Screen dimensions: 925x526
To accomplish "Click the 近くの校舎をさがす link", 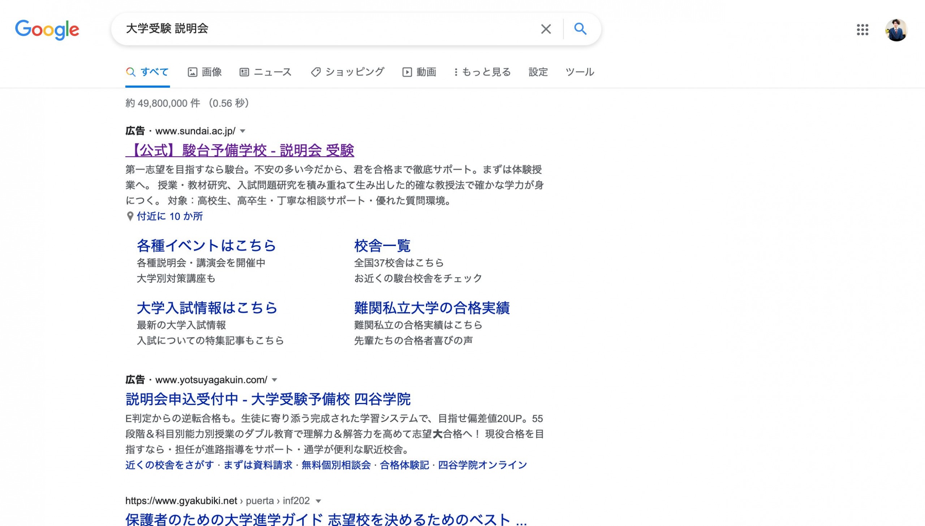I will click(170, 465).
